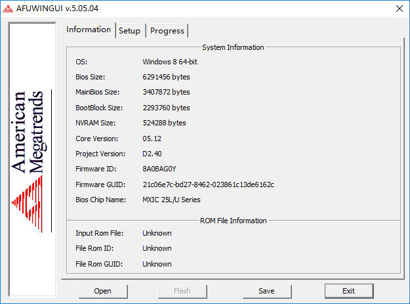
Task: Click the Firmware GUID value starting '21c06e7c'
Action: pyautogui.click(x=209, y=185)
